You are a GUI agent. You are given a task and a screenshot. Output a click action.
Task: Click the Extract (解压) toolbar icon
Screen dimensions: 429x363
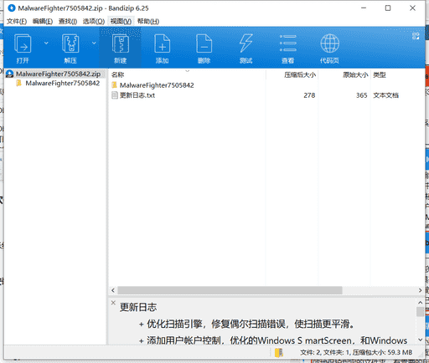pyautogui.click(x=70, y=43)
